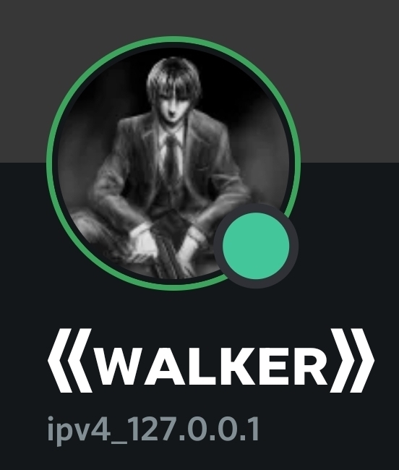Click the dark border around status dot

click(x=256, y=208)
